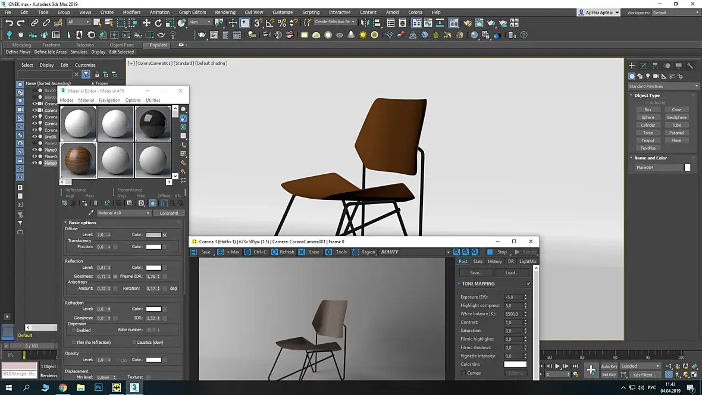Click the Teapot primitive button
The height and width of the screenshot is (395, 702).
[x=648, y=140]
